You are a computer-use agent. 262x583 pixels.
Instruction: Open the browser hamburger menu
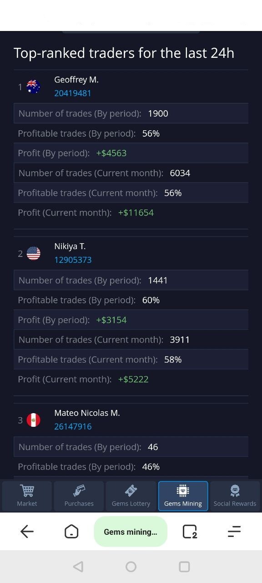coord(234,531)
